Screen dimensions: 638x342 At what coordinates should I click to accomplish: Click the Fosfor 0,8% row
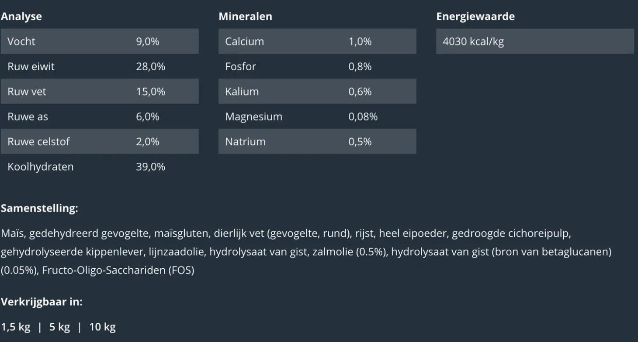click(317, 67)
